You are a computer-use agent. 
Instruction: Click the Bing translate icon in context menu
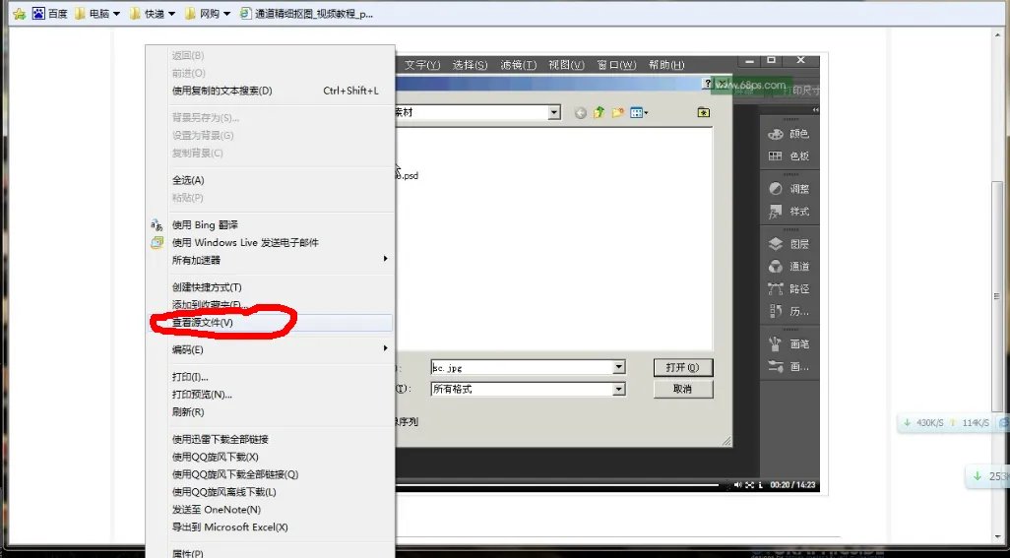[x=157, y=224]
